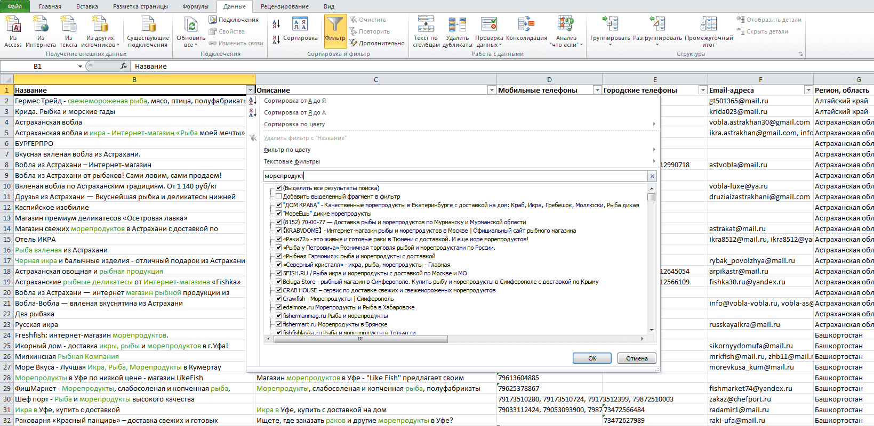Switch to Формулы tab
This screenshot has height=426, width=874.
pyautogui.click(x=195, y=6)
